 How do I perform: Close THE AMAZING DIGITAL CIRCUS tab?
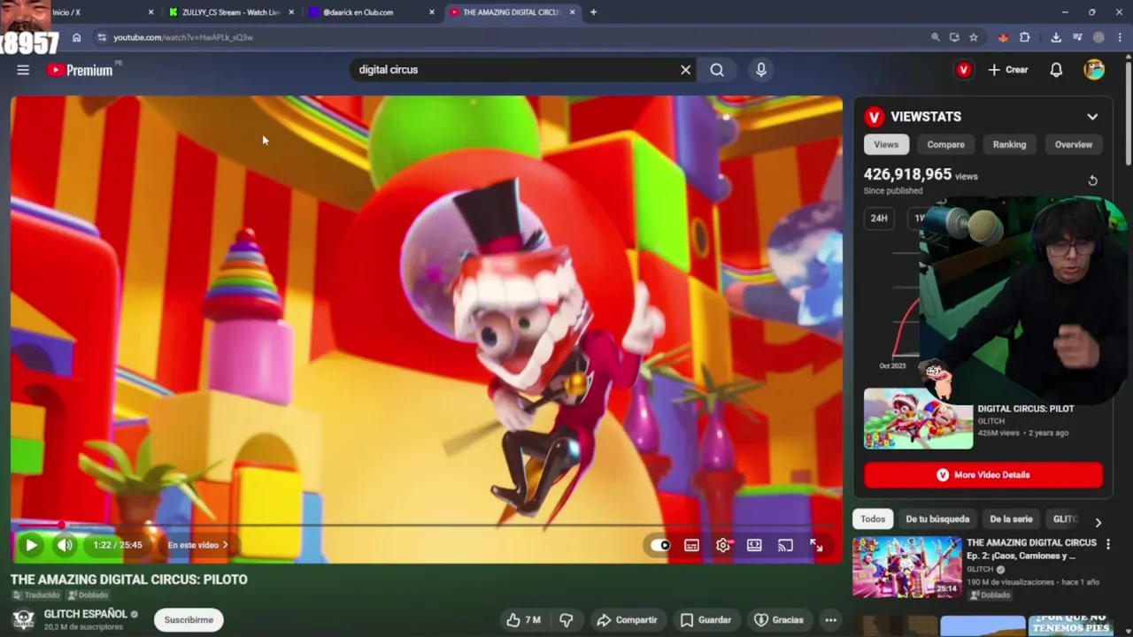coord(572,12)
